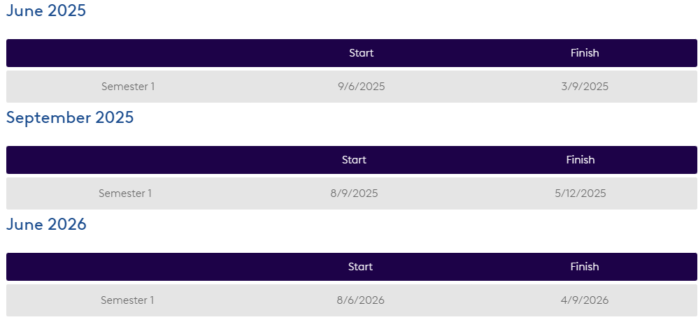Select the 4/9/2026 finish date
This screenshot has height=322, width=698.
click(x=585, y=300)
